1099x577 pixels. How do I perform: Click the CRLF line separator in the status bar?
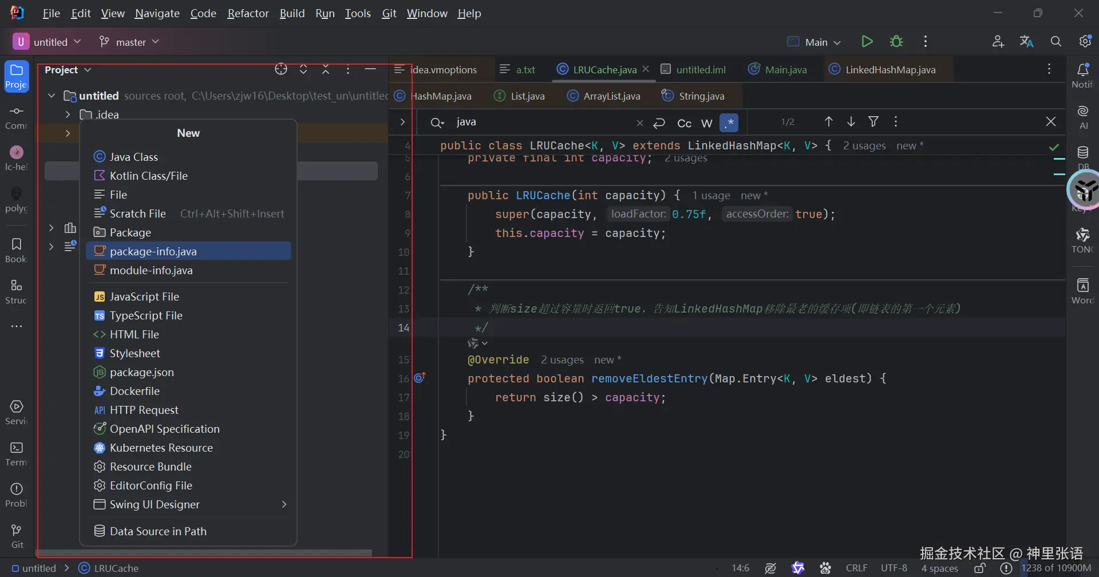click(x=856, y=568)
